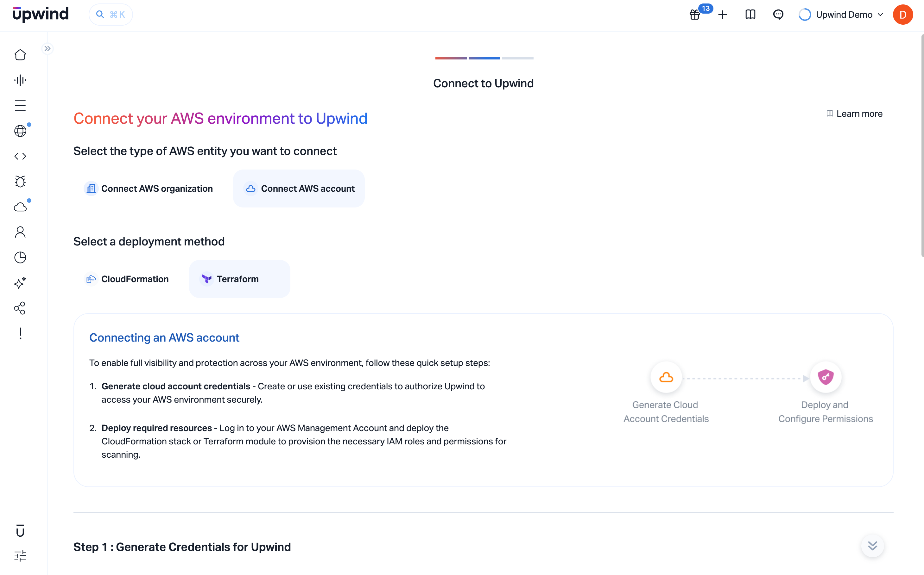Open the pie chart sidebar icon
The width and height of the screenshot is (924, 575).
(20, 257)
